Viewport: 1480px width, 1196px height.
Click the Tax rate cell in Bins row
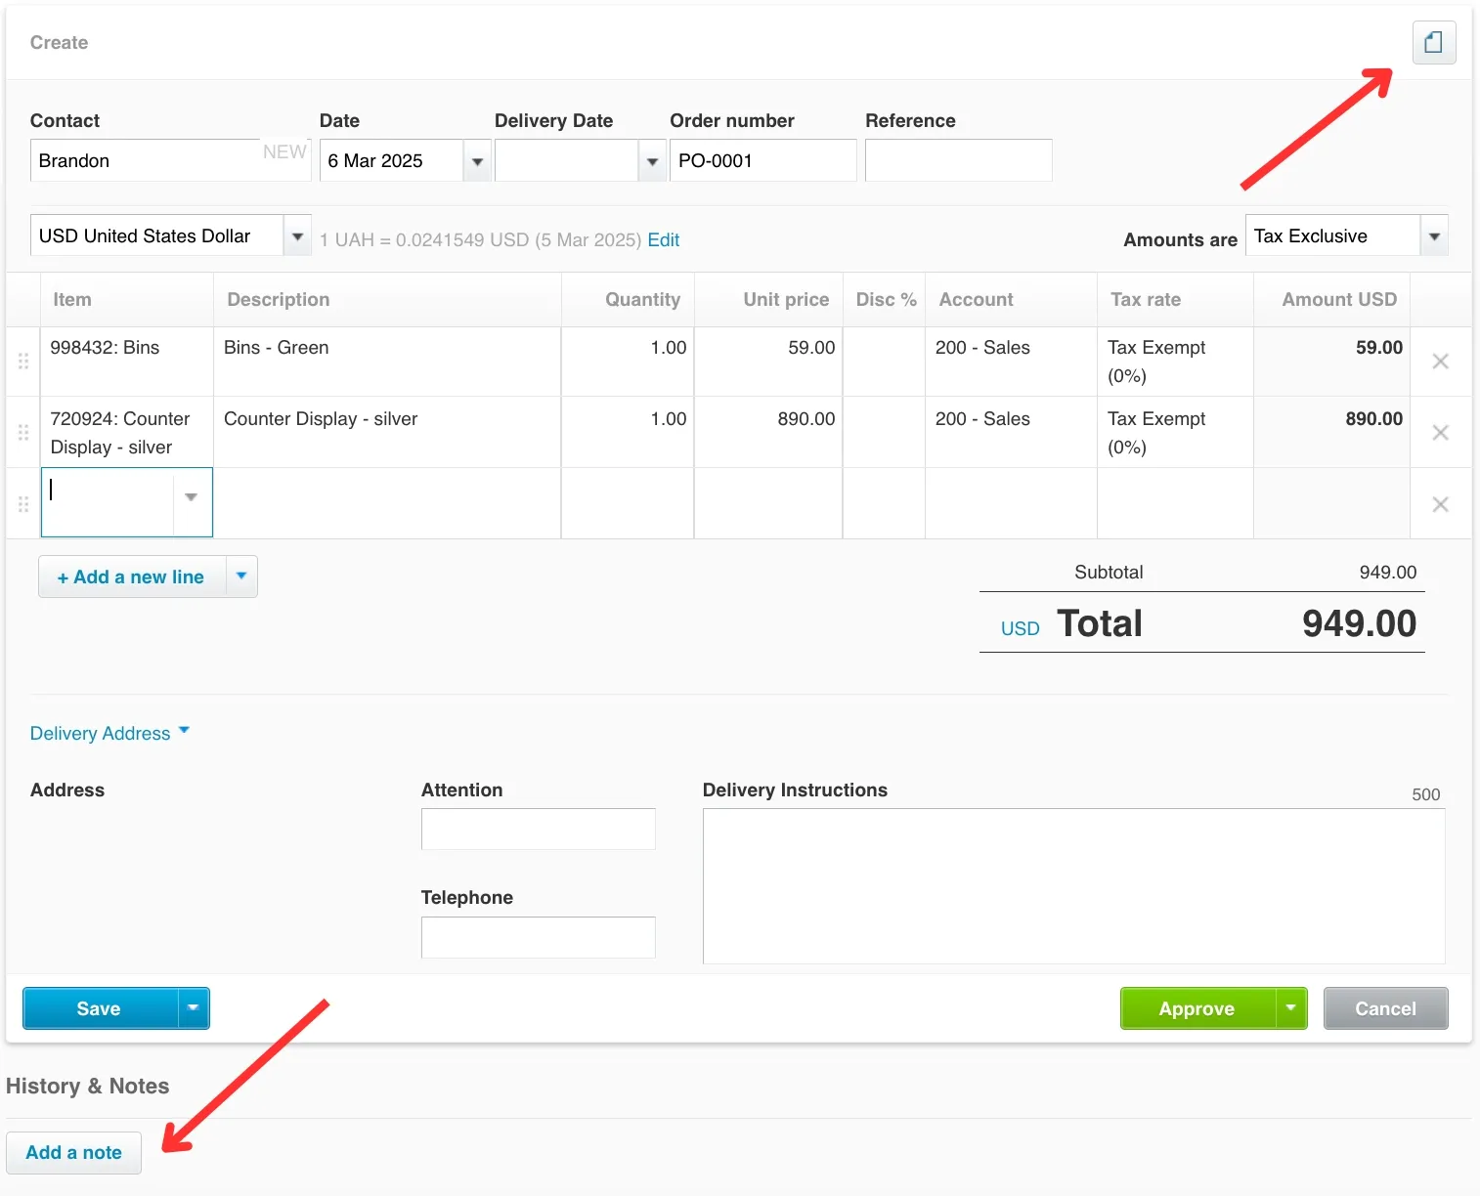pos(1175,362)
